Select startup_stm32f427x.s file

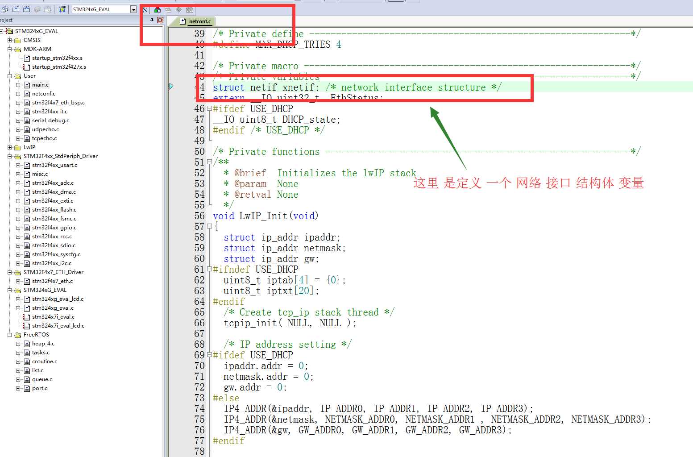click(x=59, y=67)
